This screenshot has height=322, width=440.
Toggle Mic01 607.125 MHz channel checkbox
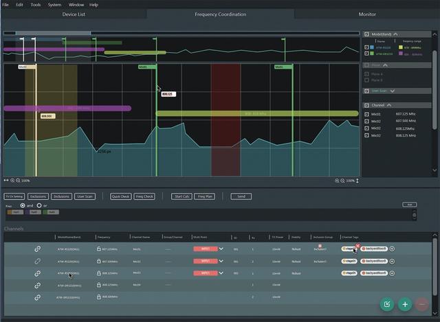click(x=366, y=115)
